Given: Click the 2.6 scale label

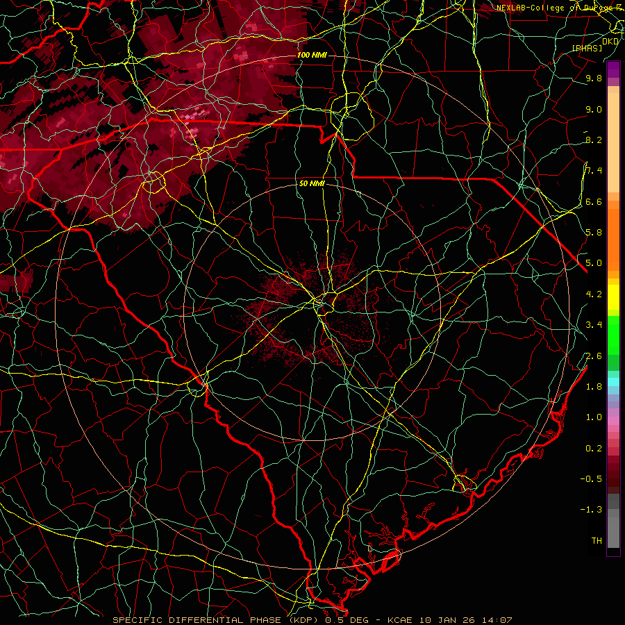Looking at the screenshot, I should tap(594, 356).
